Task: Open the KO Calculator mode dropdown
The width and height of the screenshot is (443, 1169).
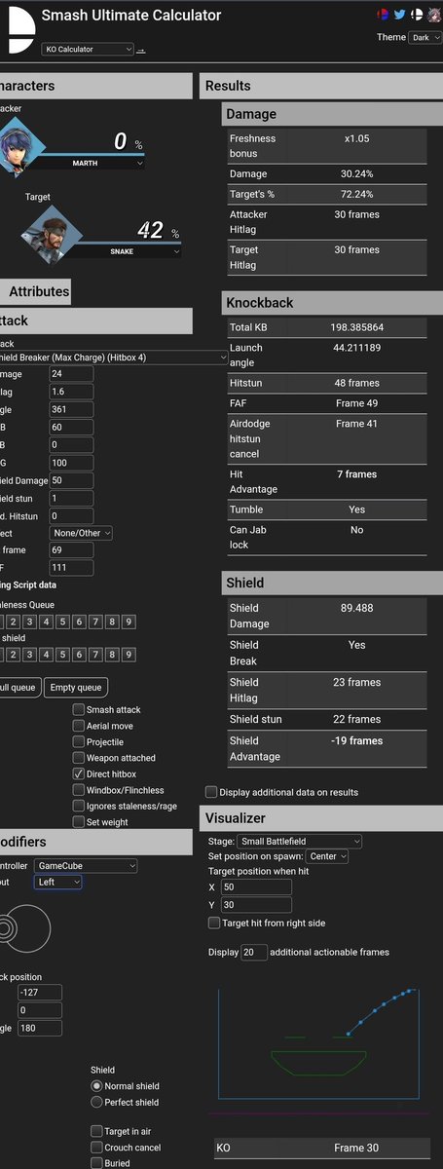Action: point(88,49)
